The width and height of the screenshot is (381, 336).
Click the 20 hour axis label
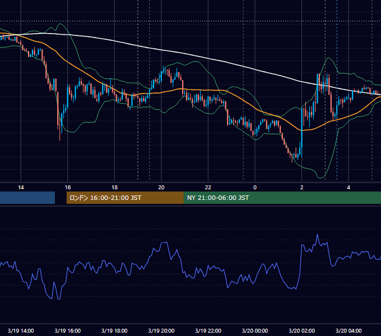[x=161, y=187]
